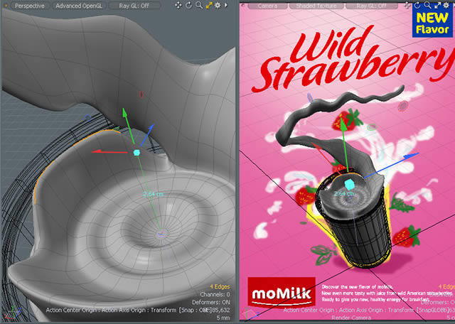Click the right arrow after the Perspective gear
455x324 pixels.
226,5
